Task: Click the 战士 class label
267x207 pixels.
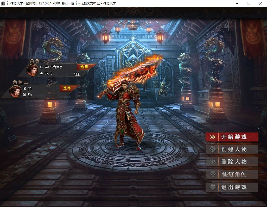Action: [x=77, y=74]
